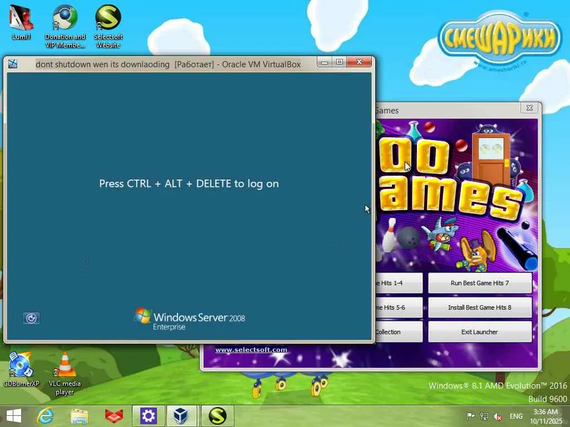Viewport: 570px width, 427px height.
Task: Open the network tray icon
Action: click(x=484, y=416)
